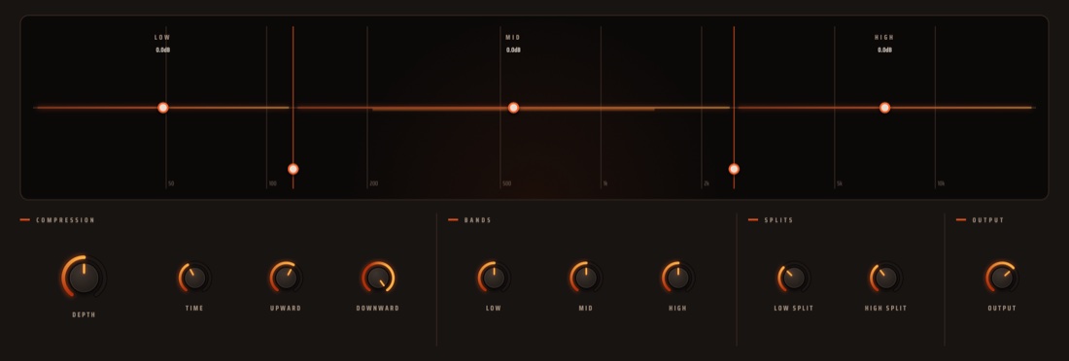1069x361 pixels.
Task: Click the LOW label in the graph
Action: pyautogui.click(x=162, y=38)
